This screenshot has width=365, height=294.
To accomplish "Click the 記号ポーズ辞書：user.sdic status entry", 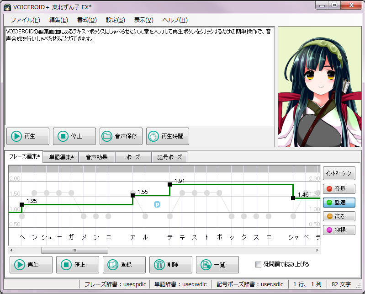I will point(250,284).
